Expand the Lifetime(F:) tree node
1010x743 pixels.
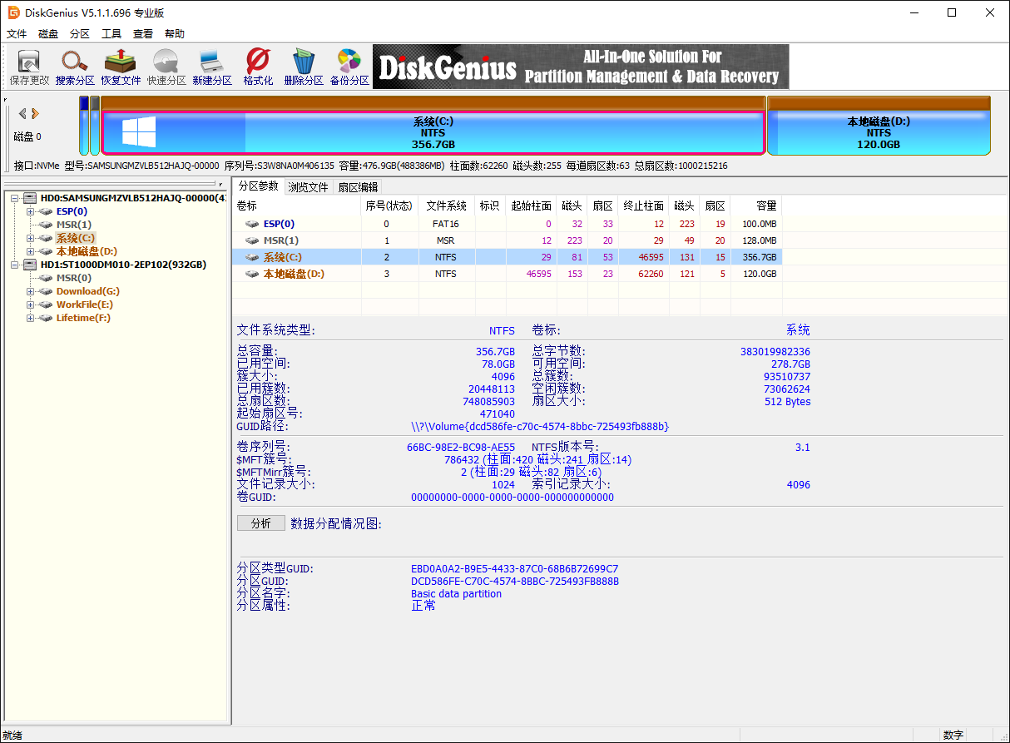[31, 318]
